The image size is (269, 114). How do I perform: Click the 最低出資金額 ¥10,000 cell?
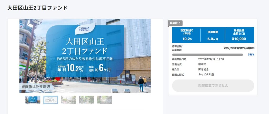point(239,35)
